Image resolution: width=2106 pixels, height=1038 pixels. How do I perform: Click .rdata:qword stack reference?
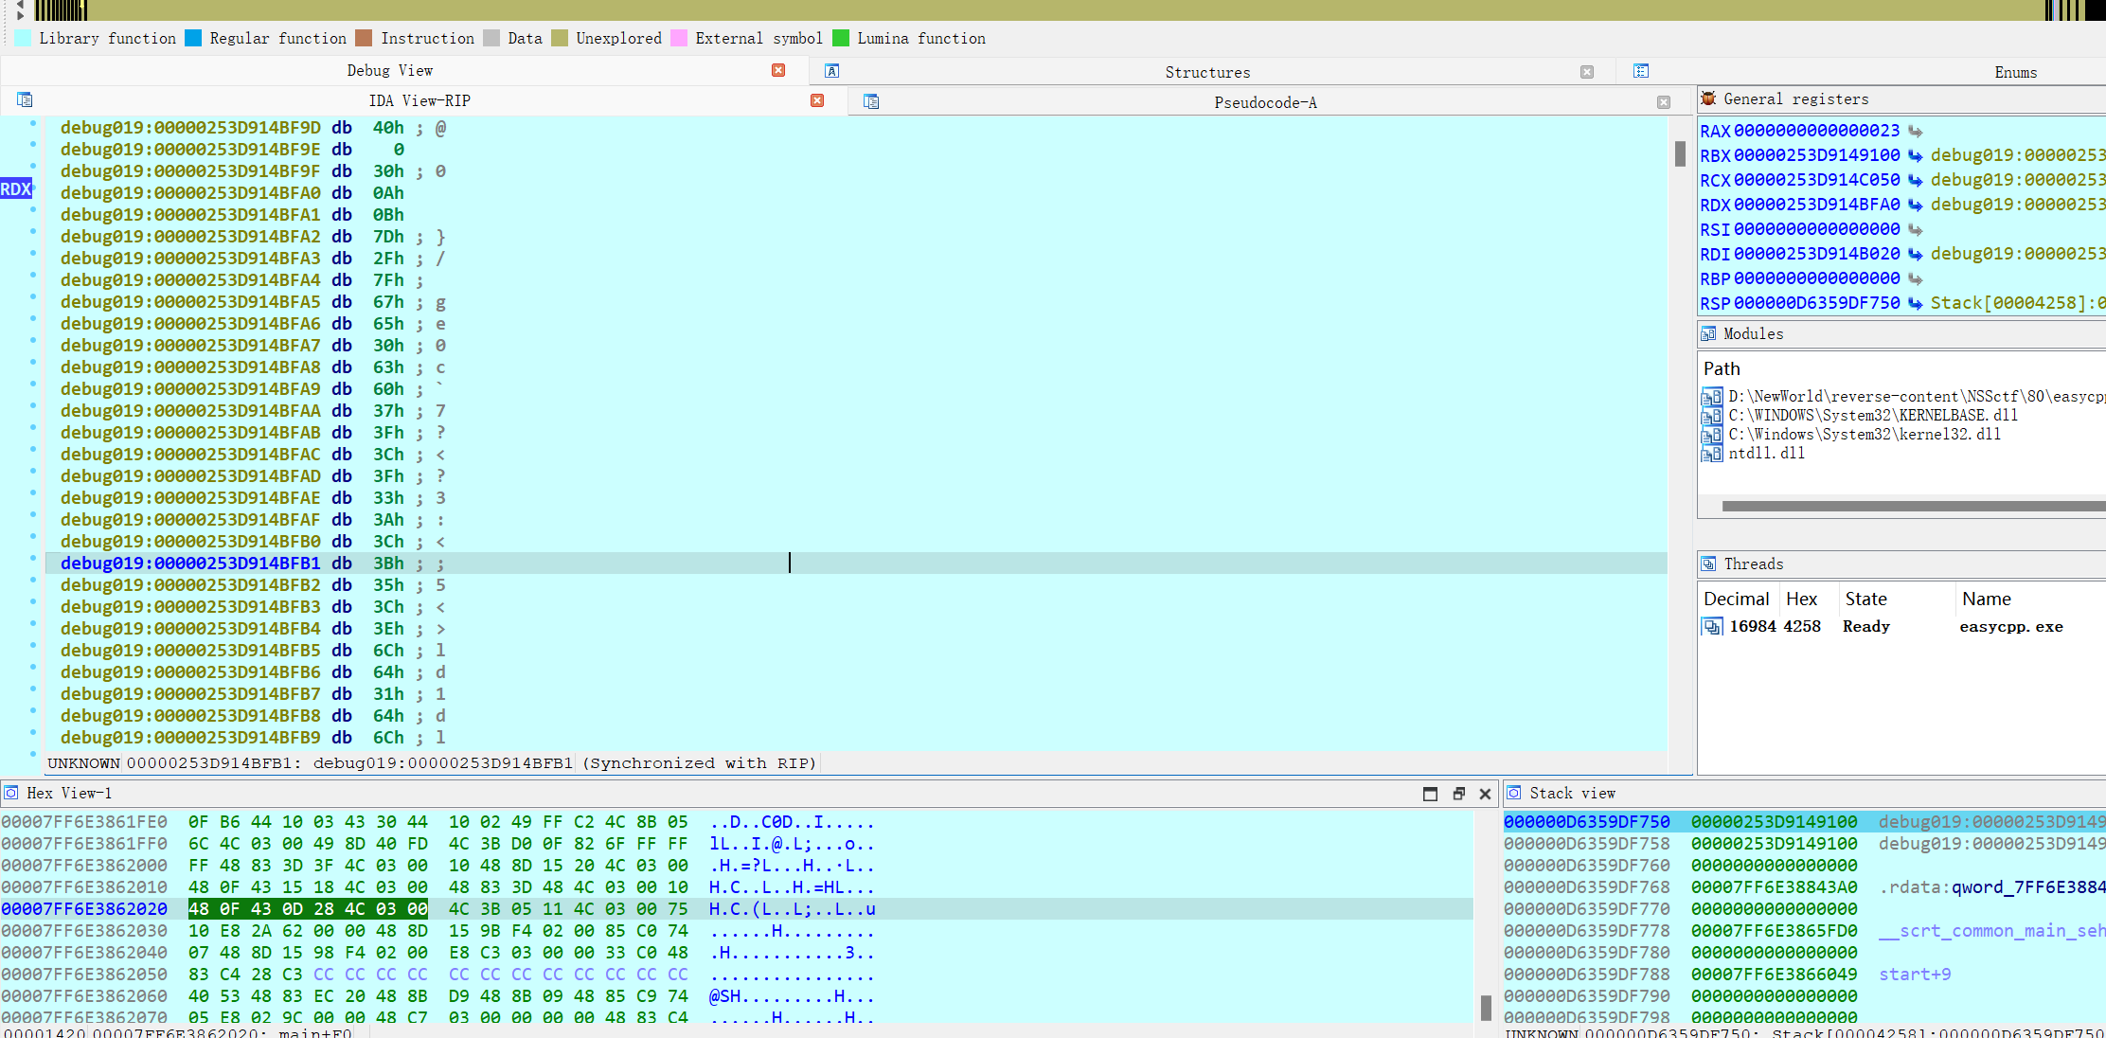(x=1991, y=887)
